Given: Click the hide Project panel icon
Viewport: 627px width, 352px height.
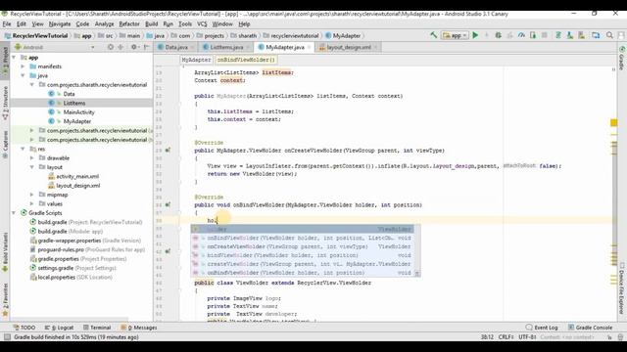Looking at the screenshot, I should tap(146, 47).
